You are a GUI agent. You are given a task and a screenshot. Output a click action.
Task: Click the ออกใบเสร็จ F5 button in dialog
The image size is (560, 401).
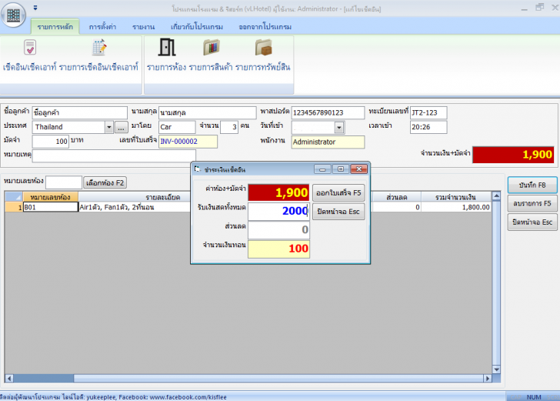pyautogui.click(x=338, y=193)
